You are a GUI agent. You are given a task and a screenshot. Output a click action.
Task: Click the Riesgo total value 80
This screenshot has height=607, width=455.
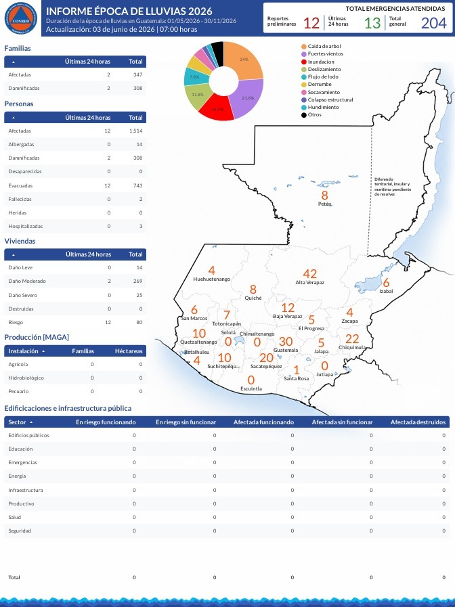(139, 323)
